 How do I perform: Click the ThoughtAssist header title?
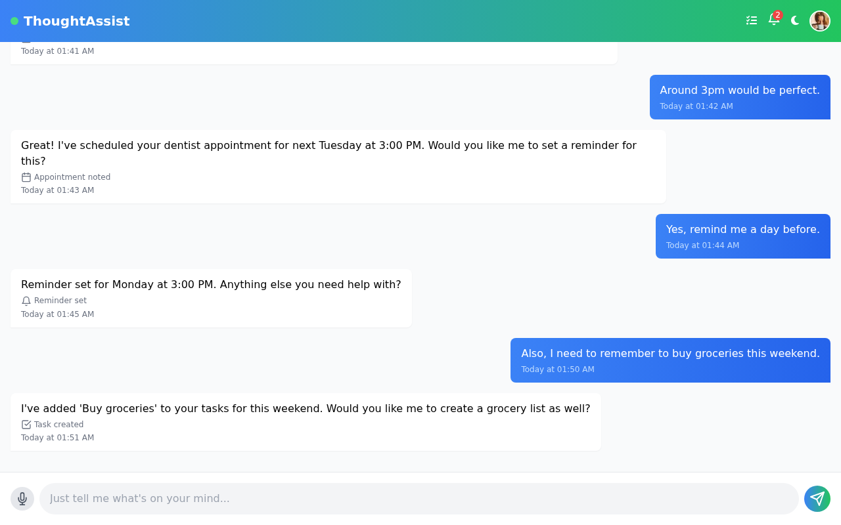click(x=76, y=20)
